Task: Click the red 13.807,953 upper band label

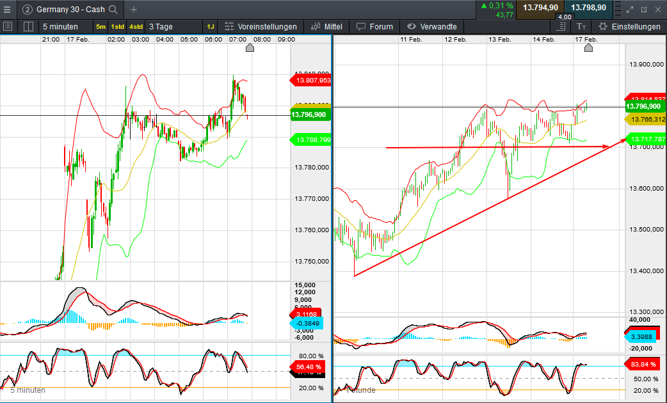Action: click(x=310, y=81)
